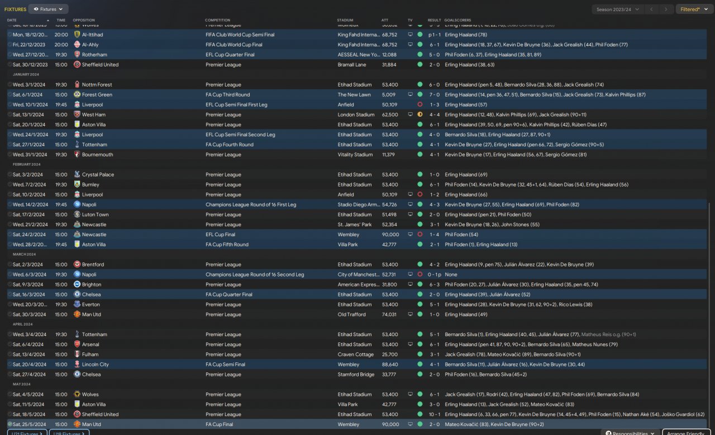Select the 0 - 1 p result against Napoli
This screenshot has width=715, height=435.
point(434,275)
